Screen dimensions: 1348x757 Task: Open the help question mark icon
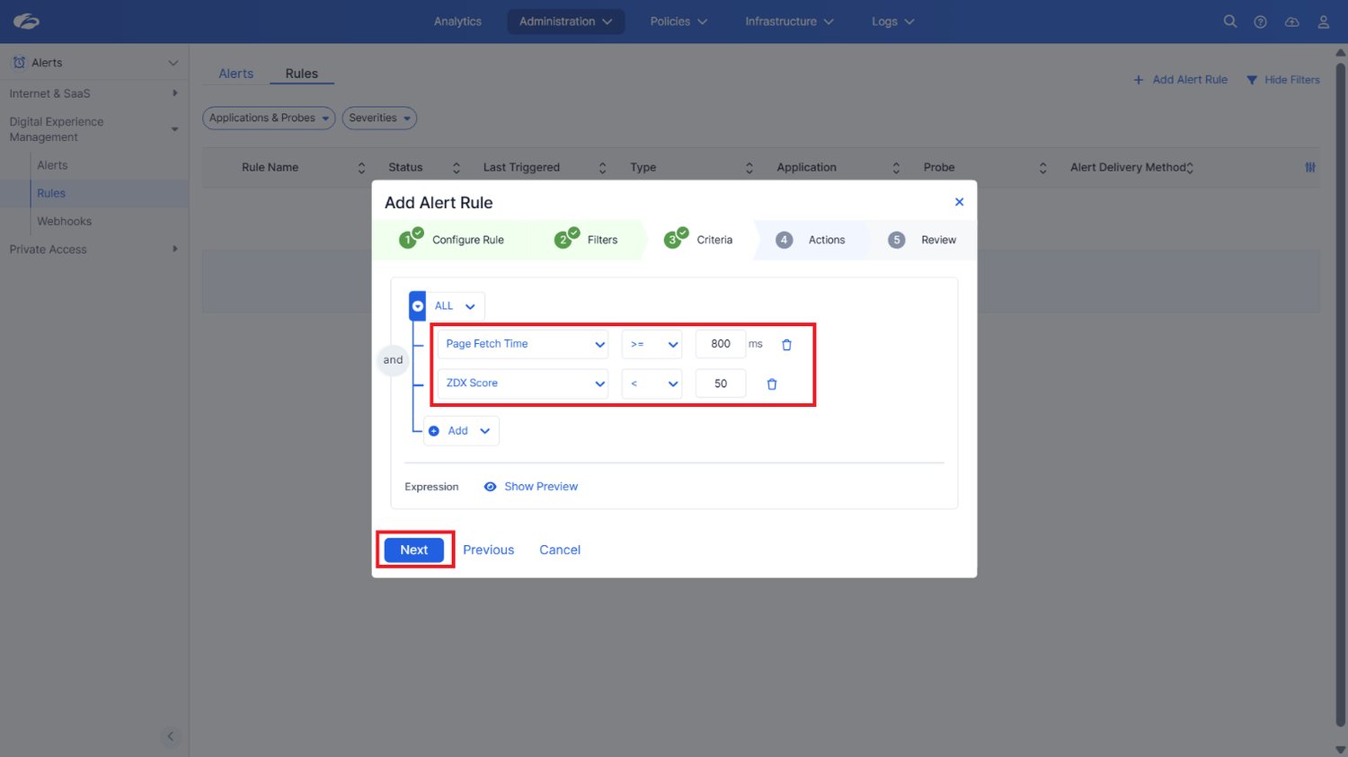tap(1261, 22)
